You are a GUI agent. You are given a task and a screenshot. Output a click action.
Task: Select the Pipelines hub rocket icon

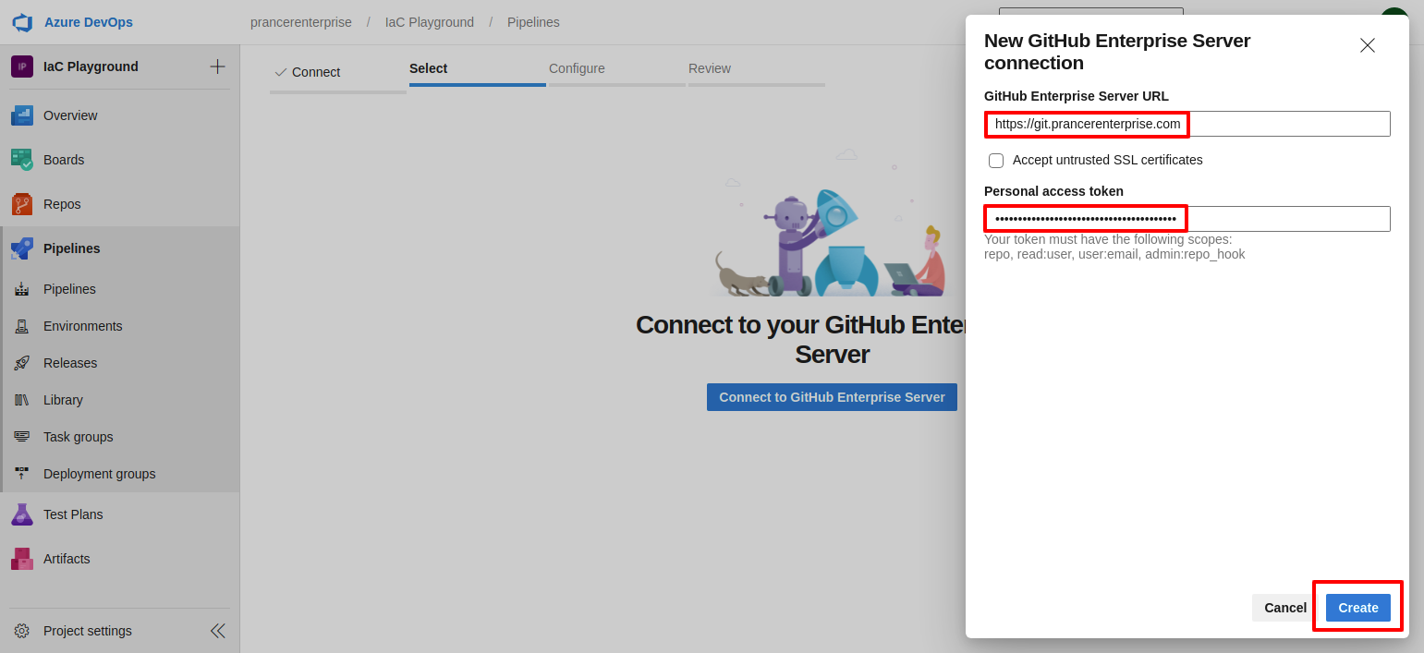click(x=22, y=248)
